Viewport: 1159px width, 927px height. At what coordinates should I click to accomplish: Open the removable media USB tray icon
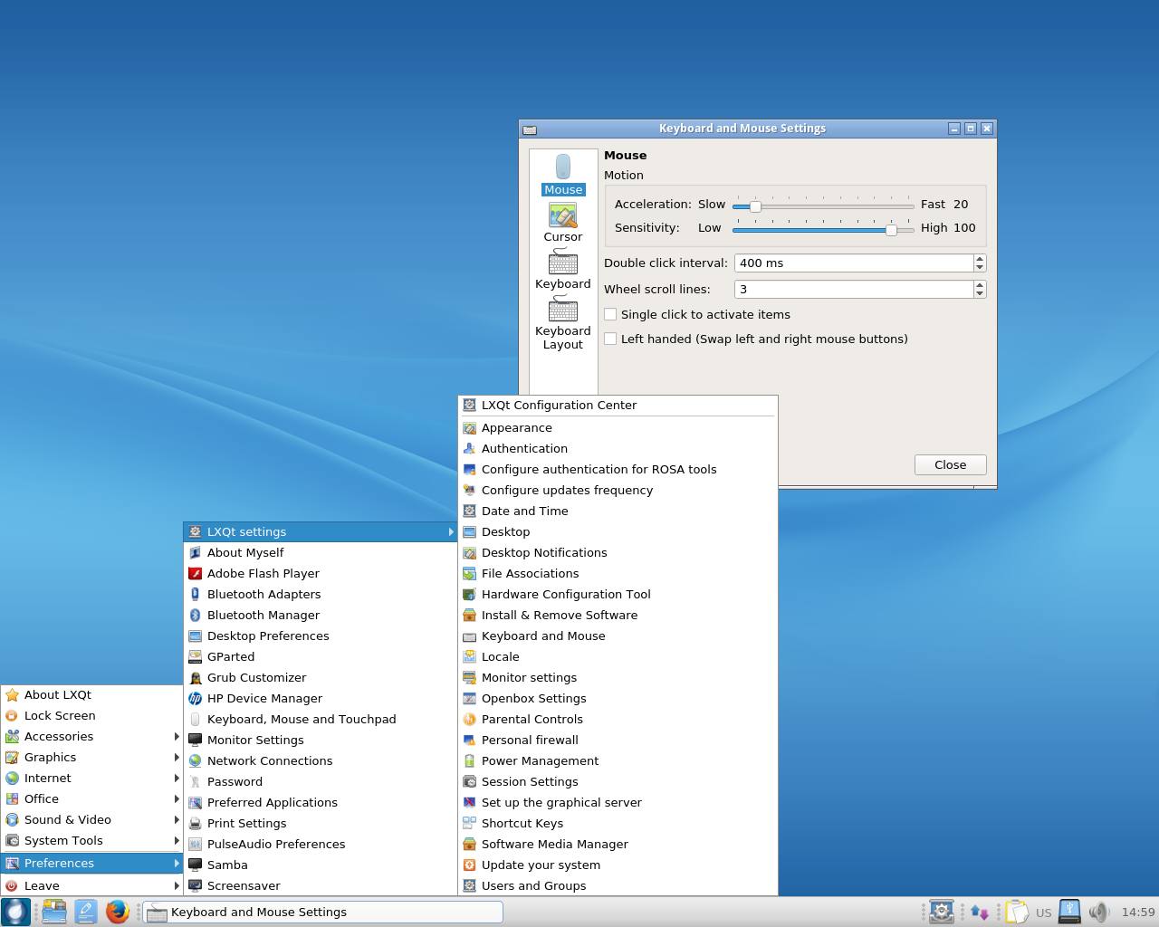pos(1069,912)
